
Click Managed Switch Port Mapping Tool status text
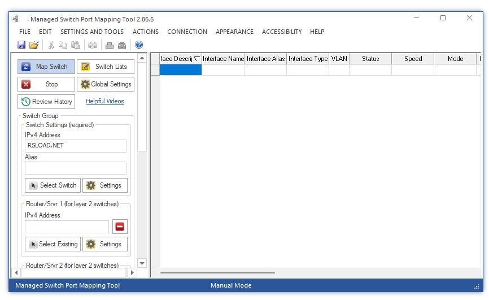click(67, 285)
